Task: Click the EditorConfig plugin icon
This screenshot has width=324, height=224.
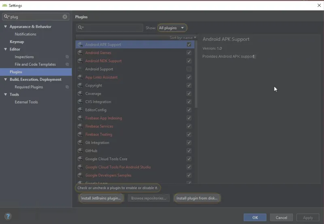Action: pyautogui.click(x=80, y=110)
